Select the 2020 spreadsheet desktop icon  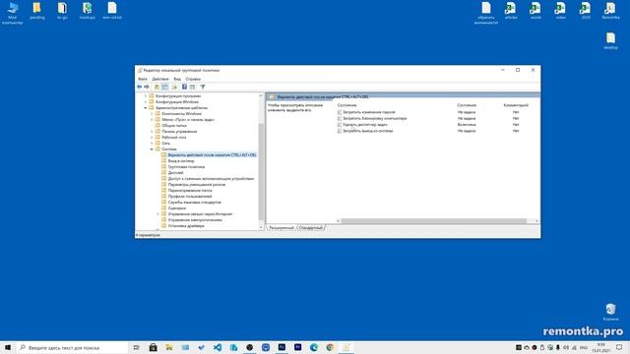586,11
